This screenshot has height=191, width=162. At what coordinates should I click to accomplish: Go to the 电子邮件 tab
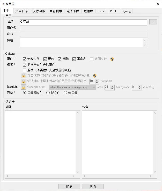pyautogui.click(x=73, y=11)
